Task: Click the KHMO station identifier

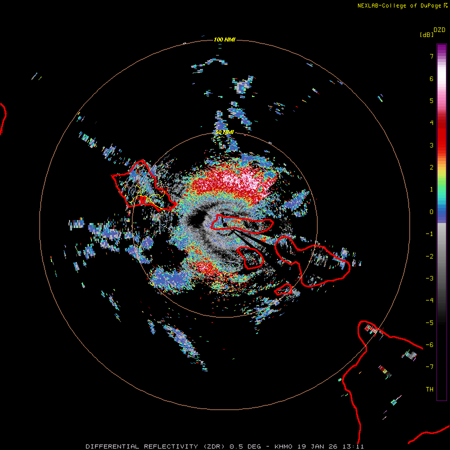Action: 283,446
